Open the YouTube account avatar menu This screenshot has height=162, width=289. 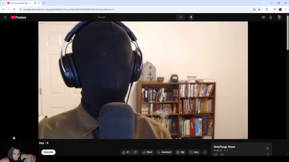point(280,17)
